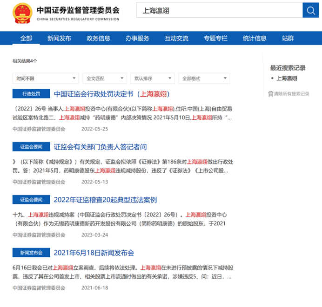Screen dimensions: 322x307
Task: Go to the 办事服务 tab
Action: coord(137,38)
